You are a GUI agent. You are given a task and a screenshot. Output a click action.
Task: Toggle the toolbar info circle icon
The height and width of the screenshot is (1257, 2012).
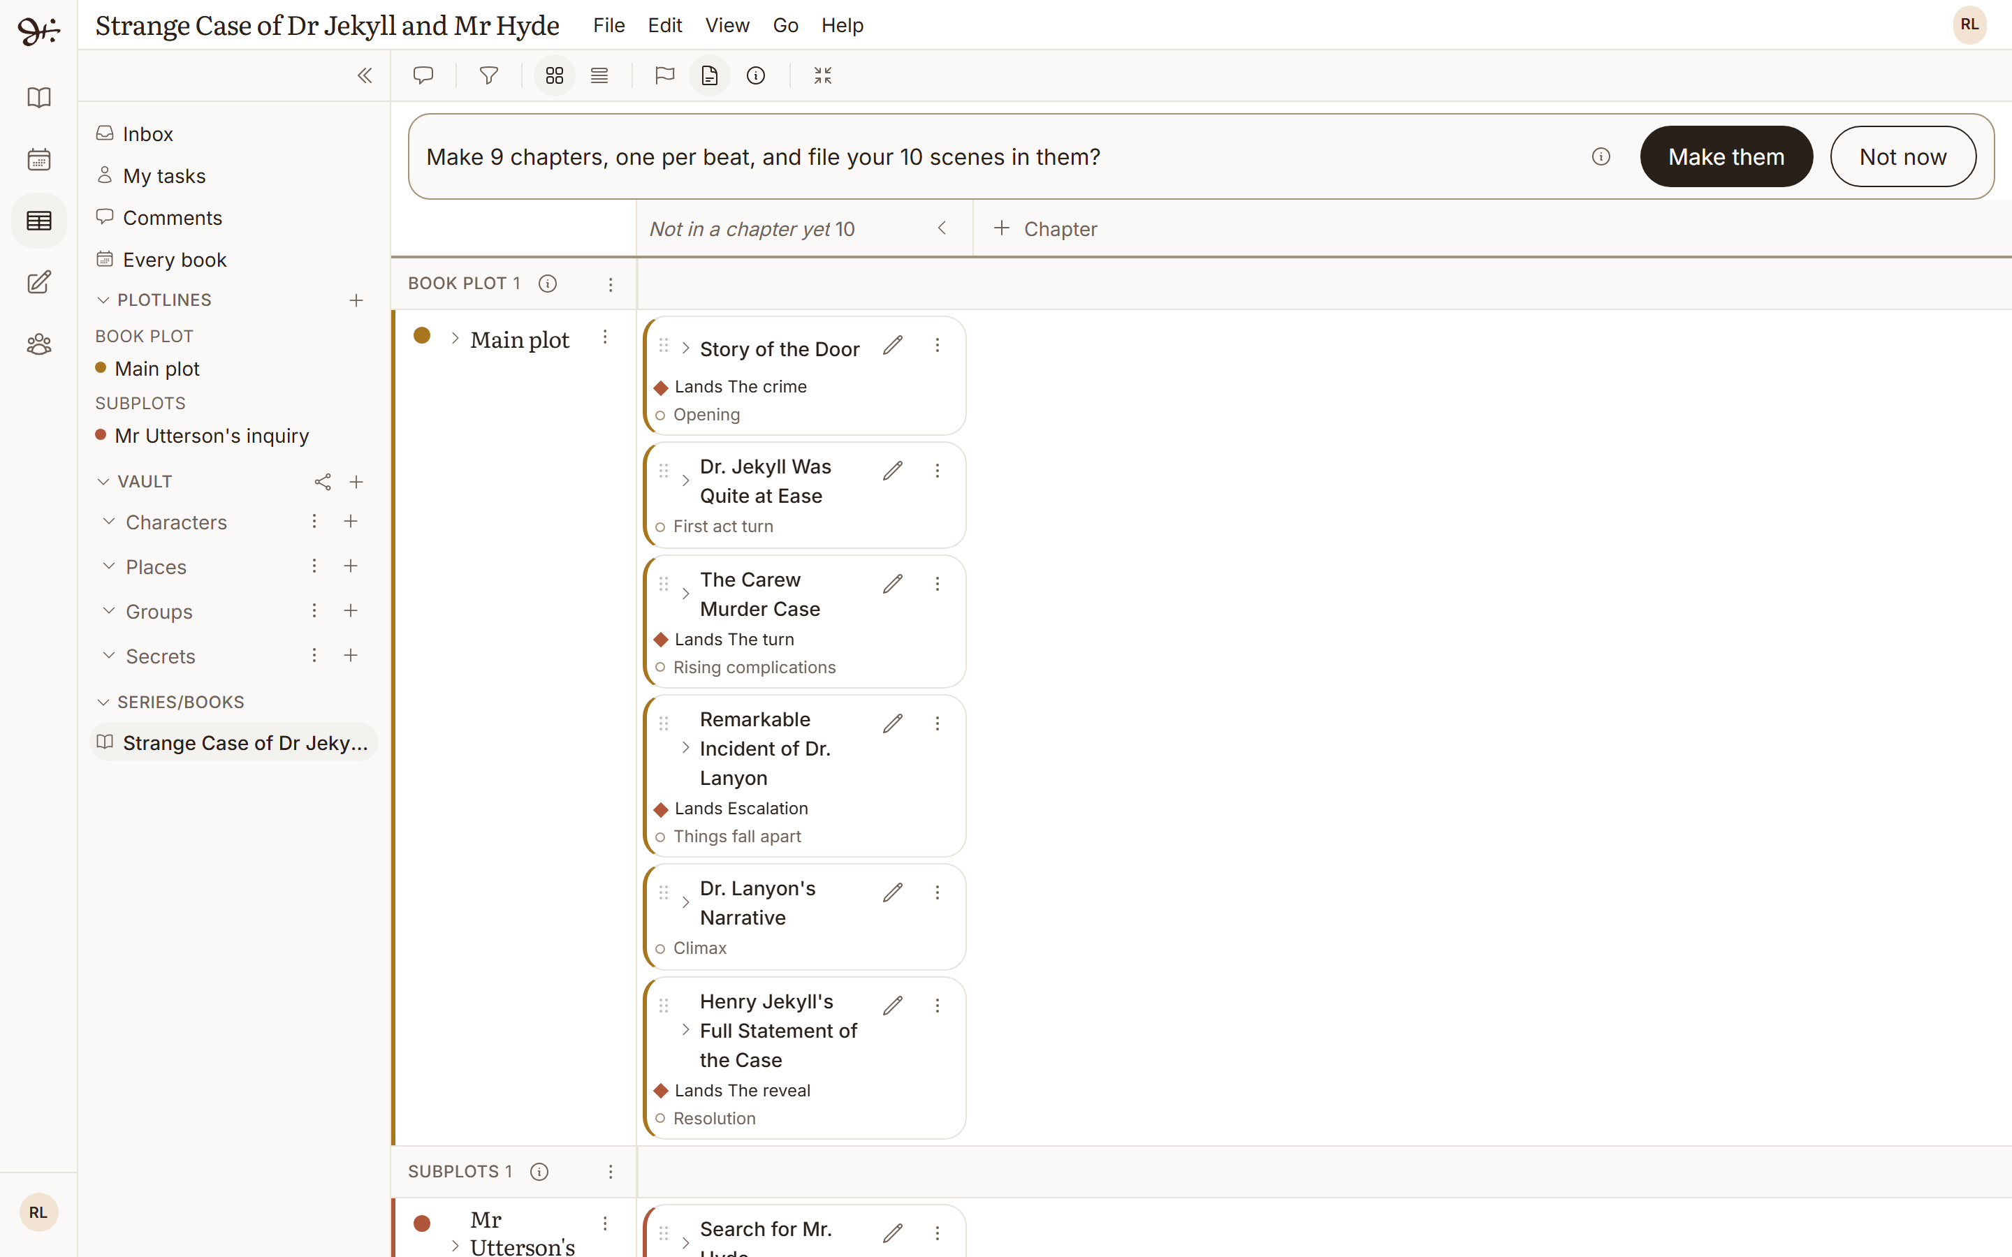click(x=756, y=75)
